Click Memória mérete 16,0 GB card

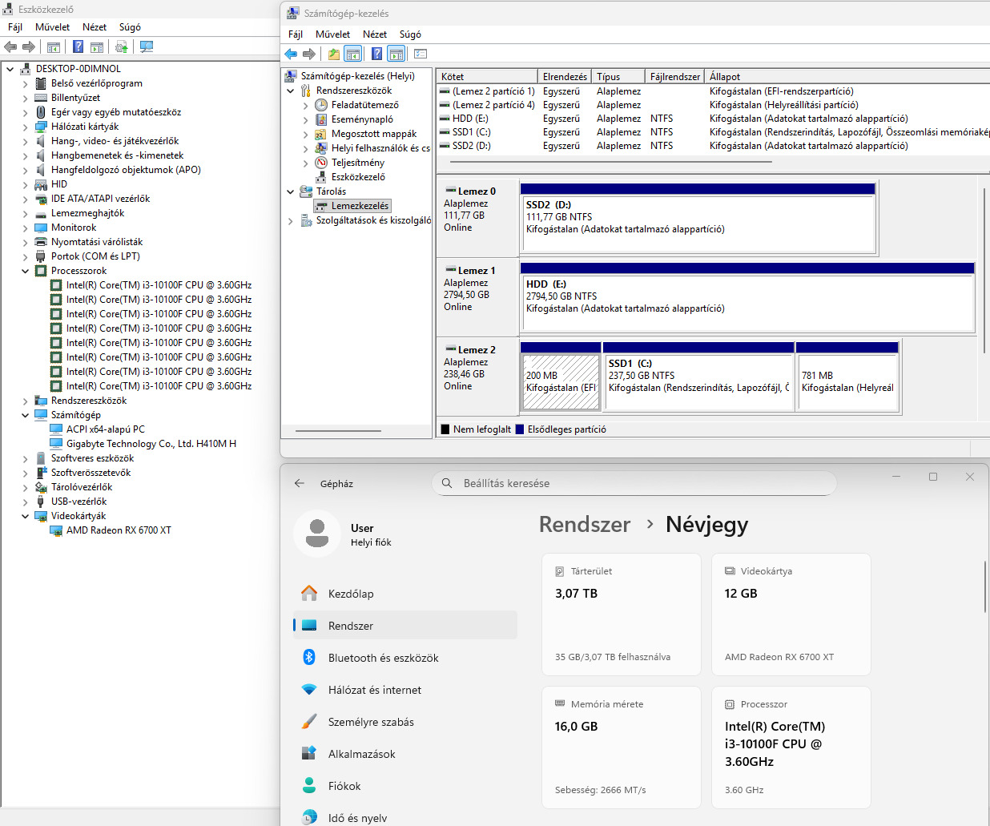[622, 747]
